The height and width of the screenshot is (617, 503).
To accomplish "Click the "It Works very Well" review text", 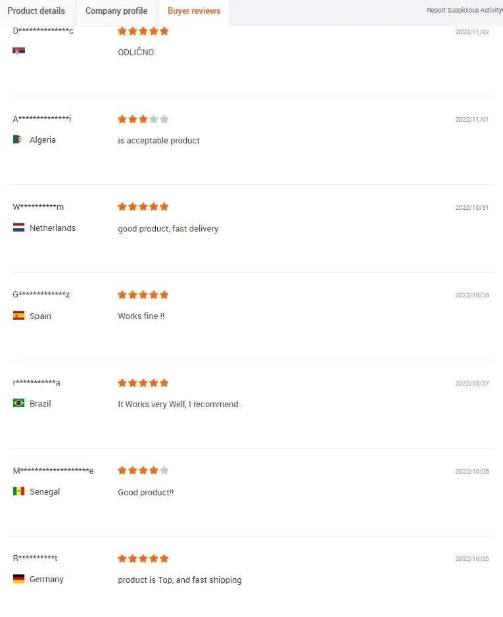I will 180,405.
